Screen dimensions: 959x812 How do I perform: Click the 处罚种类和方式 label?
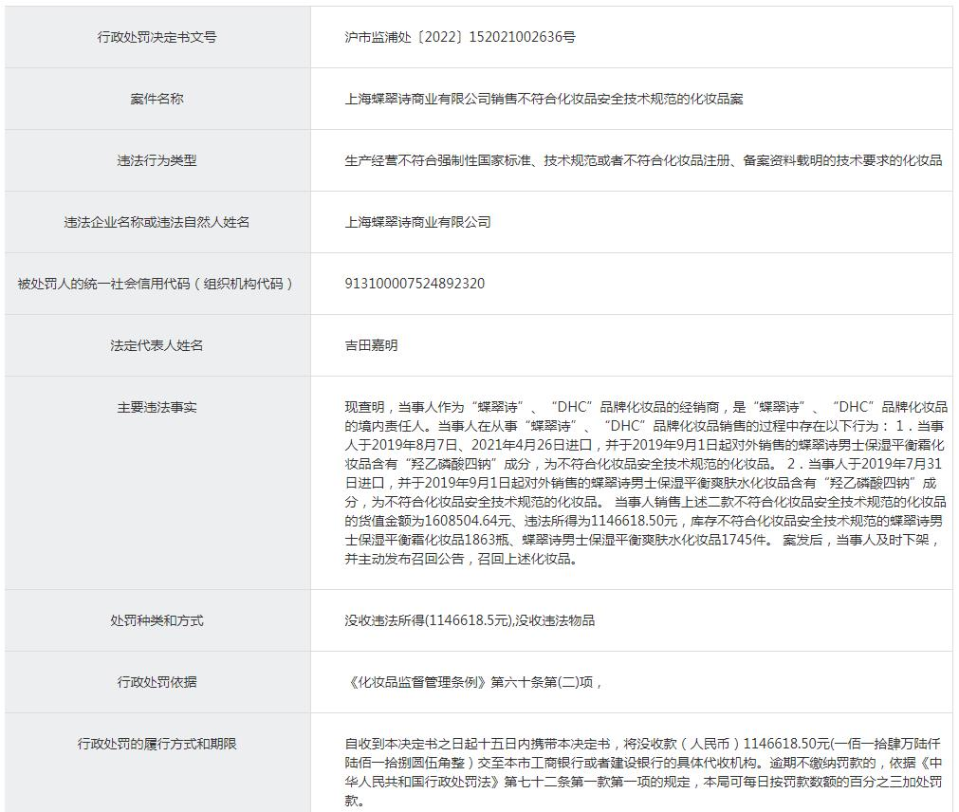tap(157, 620)
